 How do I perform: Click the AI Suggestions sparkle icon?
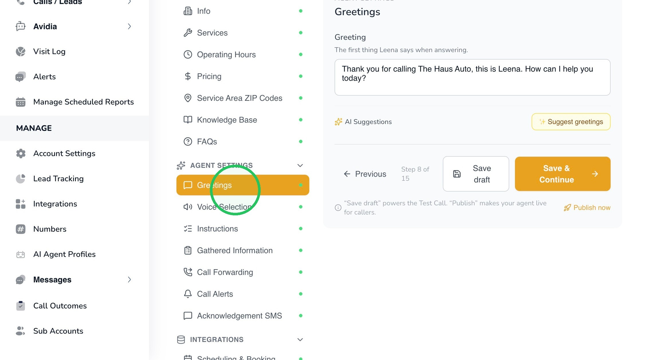tap(339, 122)
